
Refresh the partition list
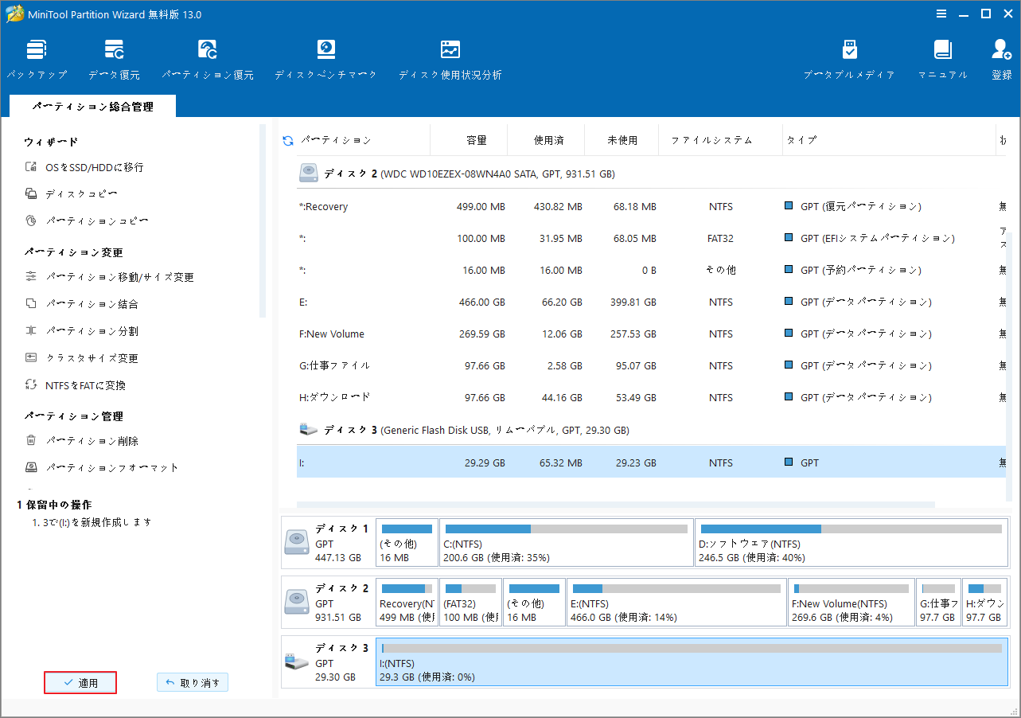pos(286,139)
